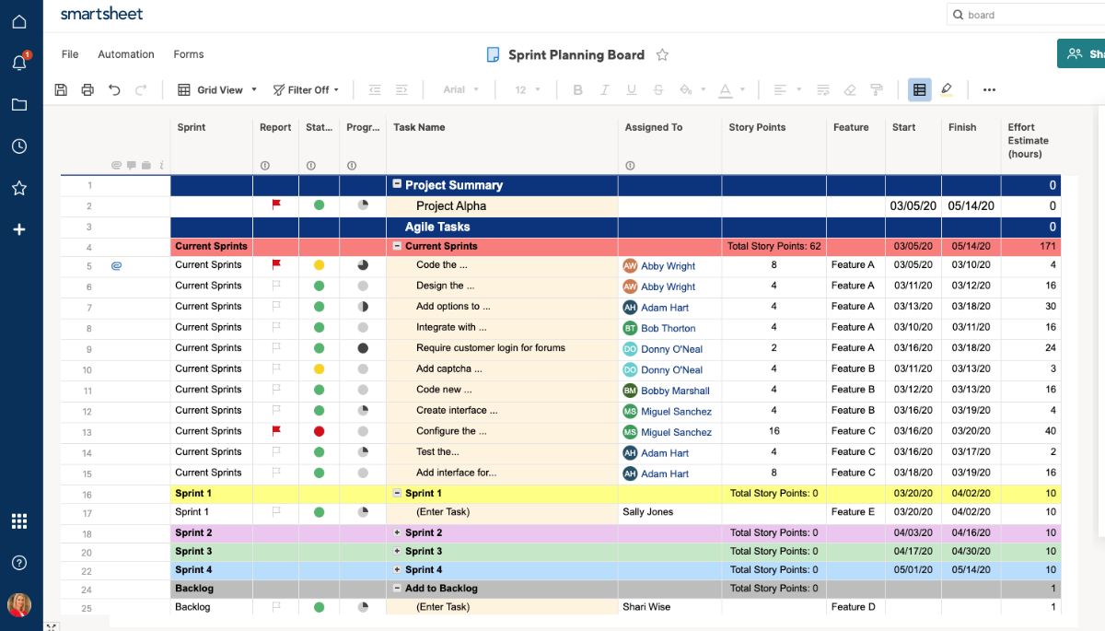Image resolution: width=1105 pixels, height=631 pixels.
Task: Open the Grid View dropdown
Action: pyautogui.click(x=217, y=90)
